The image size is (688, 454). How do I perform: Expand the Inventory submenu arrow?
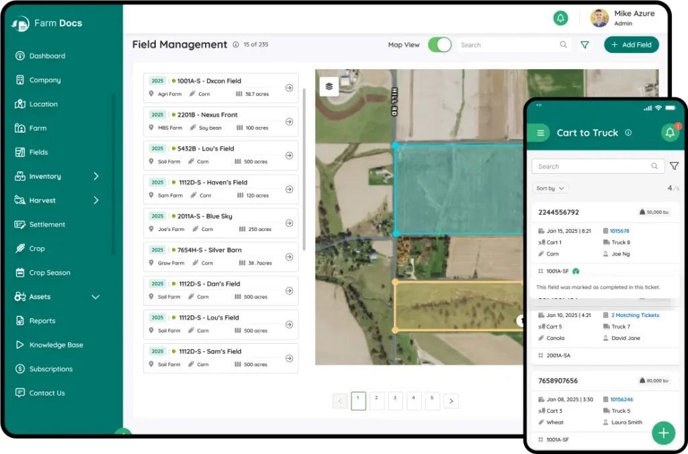95,176
